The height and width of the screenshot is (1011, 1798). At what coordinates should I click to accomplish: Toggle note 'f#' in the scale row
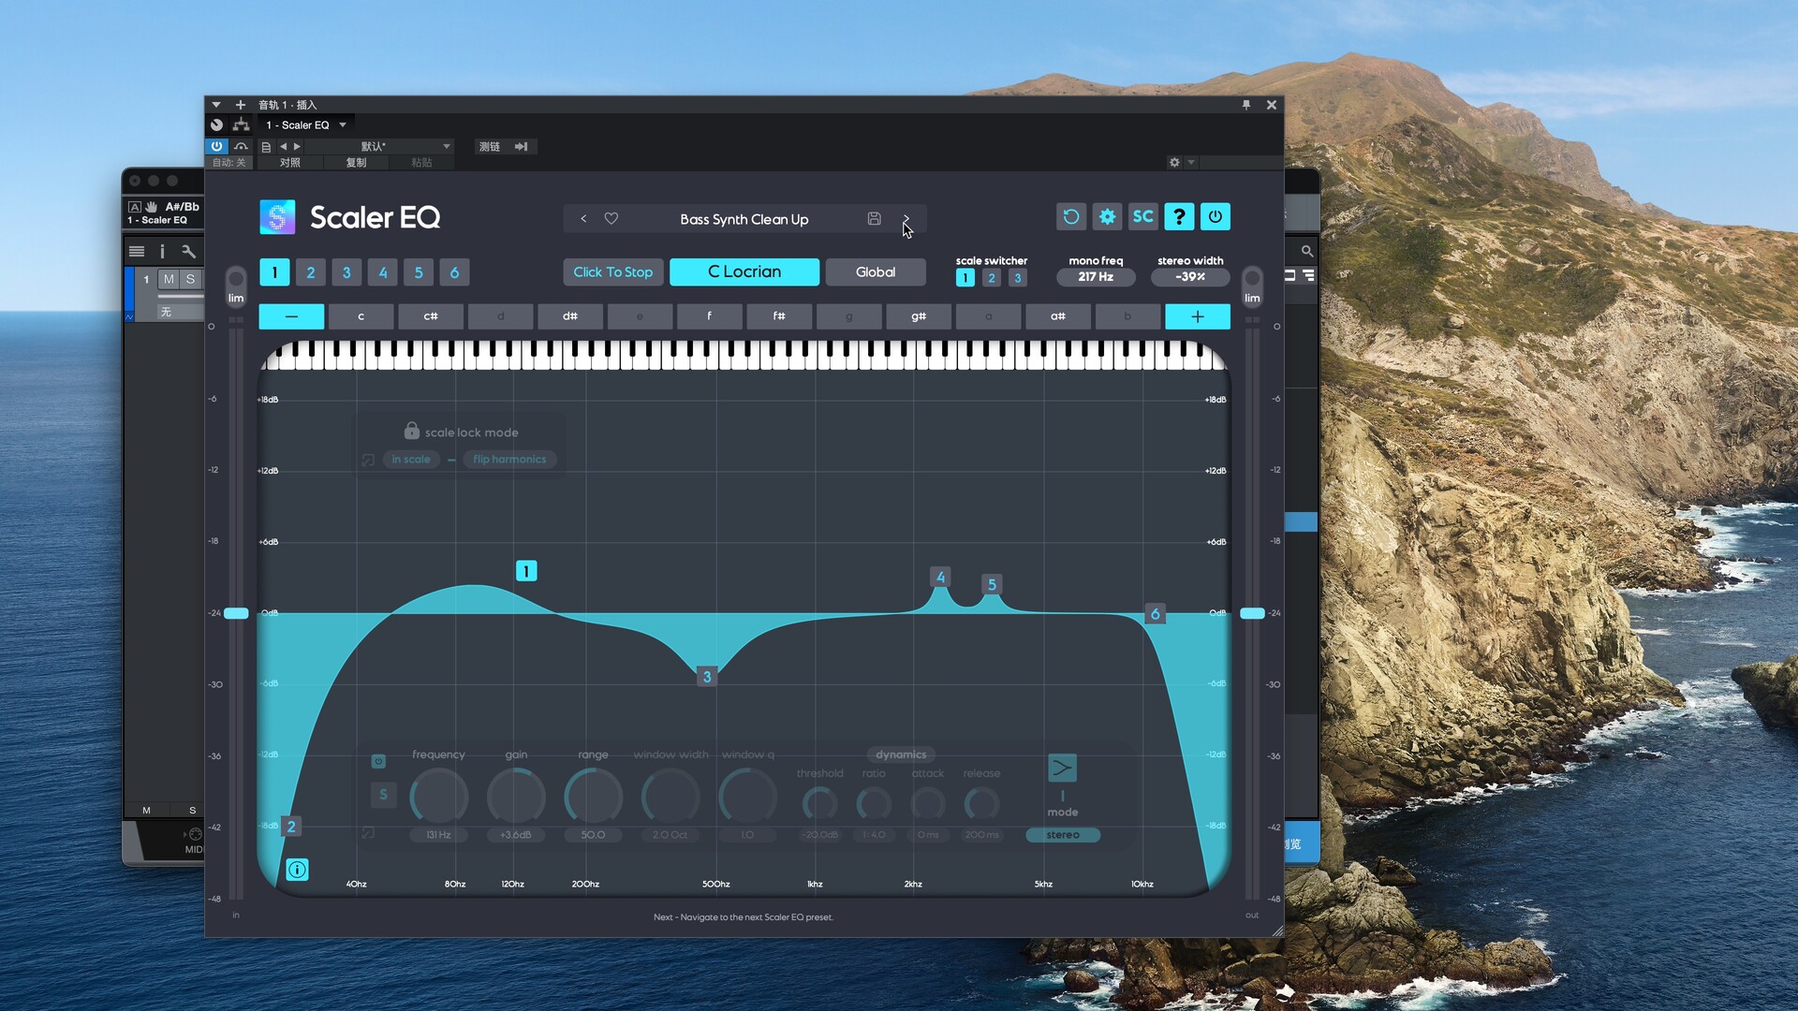tap(779, 316)
